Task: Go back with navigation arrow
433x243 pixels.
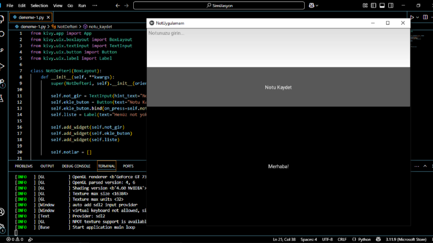Action: coord(117,5)
